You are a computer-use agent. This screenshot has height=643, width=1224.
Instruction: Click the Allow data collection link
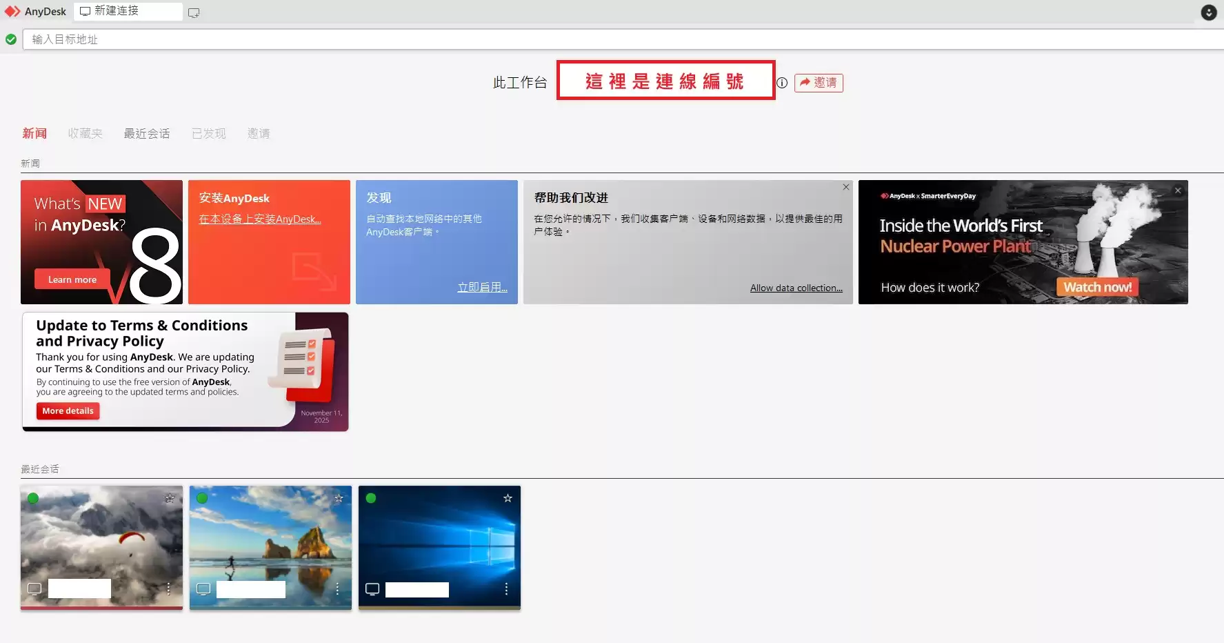[x=796, y=288]
